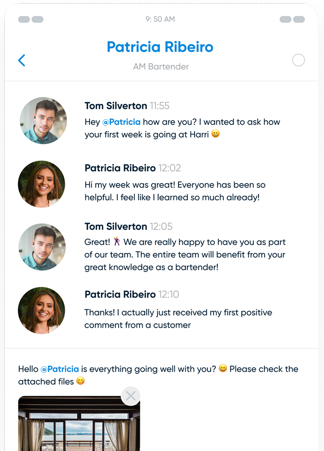Toggle the circle selector beside Patricia Ribeiro header
Image resolution: width=324 pixels, height=451 pixels.
[298, 60]
